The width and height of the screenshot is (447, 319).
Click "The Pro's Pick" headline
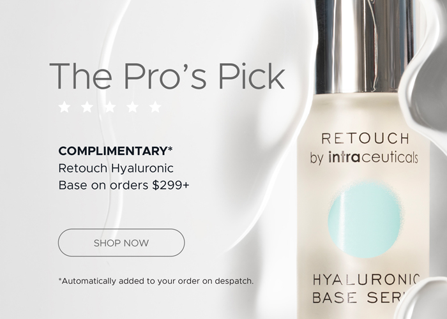click(x=167, y=76)
